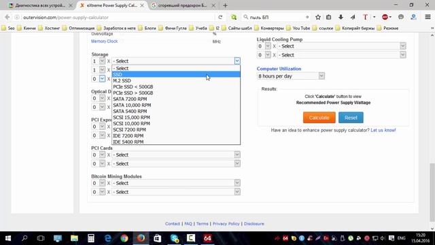Open the Оптимизация bookmarks folder

pos(79,28)
